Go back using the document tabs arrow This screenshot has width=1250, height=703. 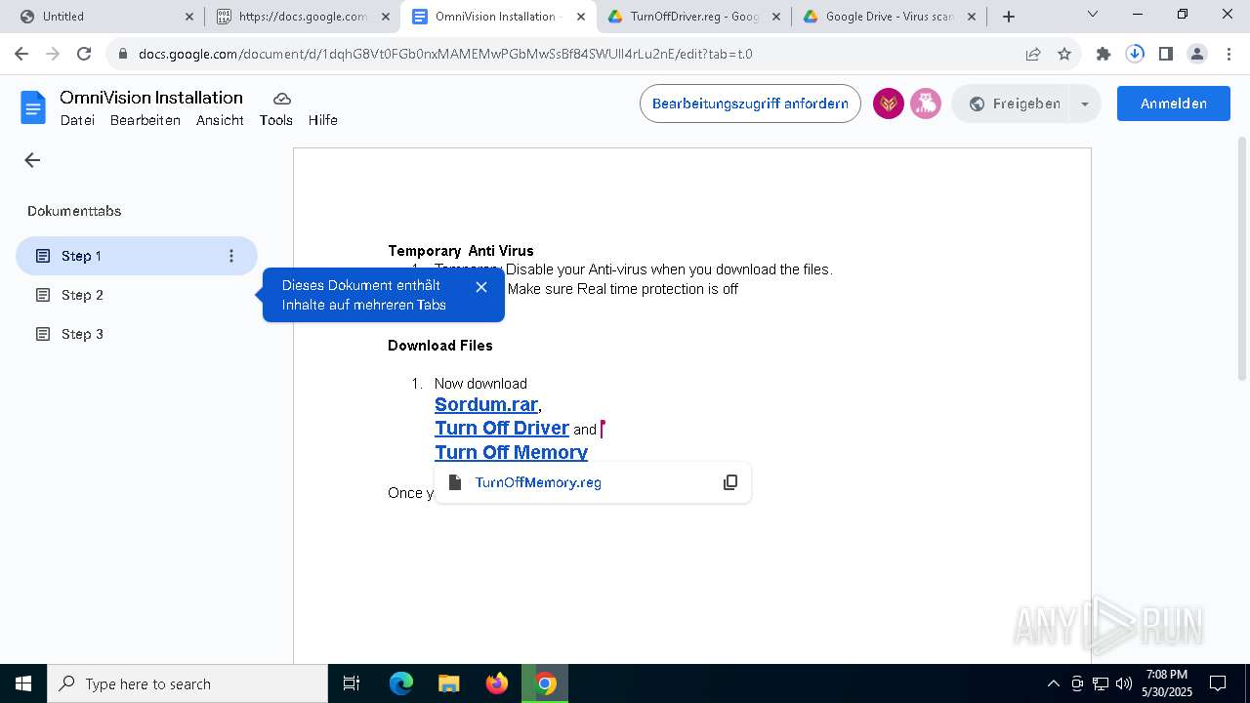coord(32,160)
